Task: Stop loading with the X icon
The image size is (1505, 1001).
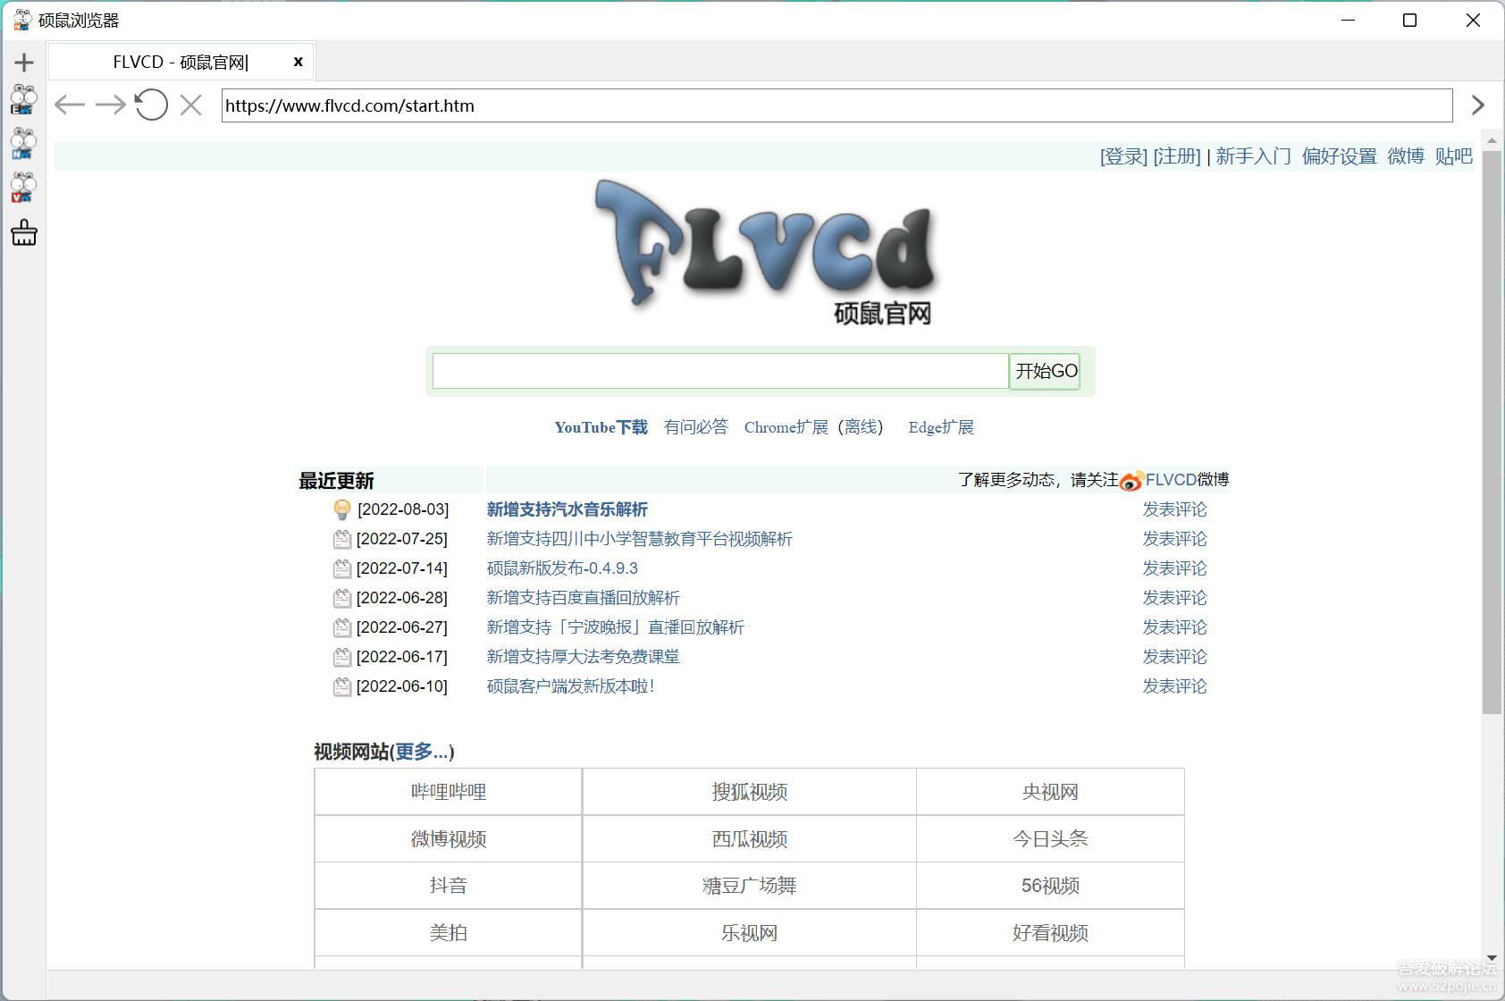Action: click(191, 105)
